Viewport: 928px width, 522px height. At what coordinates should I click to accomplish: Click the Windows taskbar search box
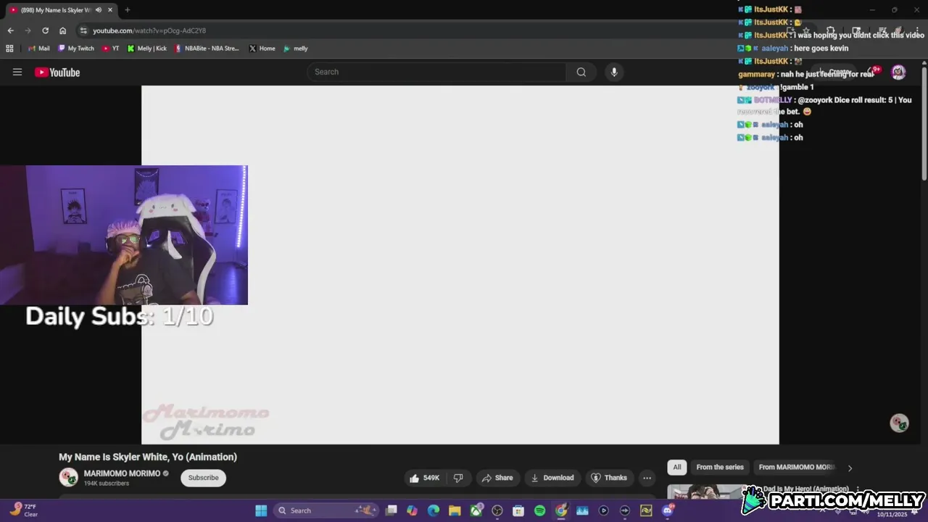326,510
